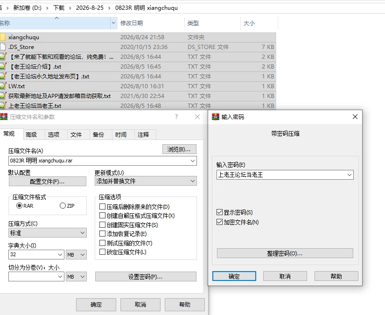
Task: Click 帮助 in the 输入密码 dialog
Action: coord(336,276)
